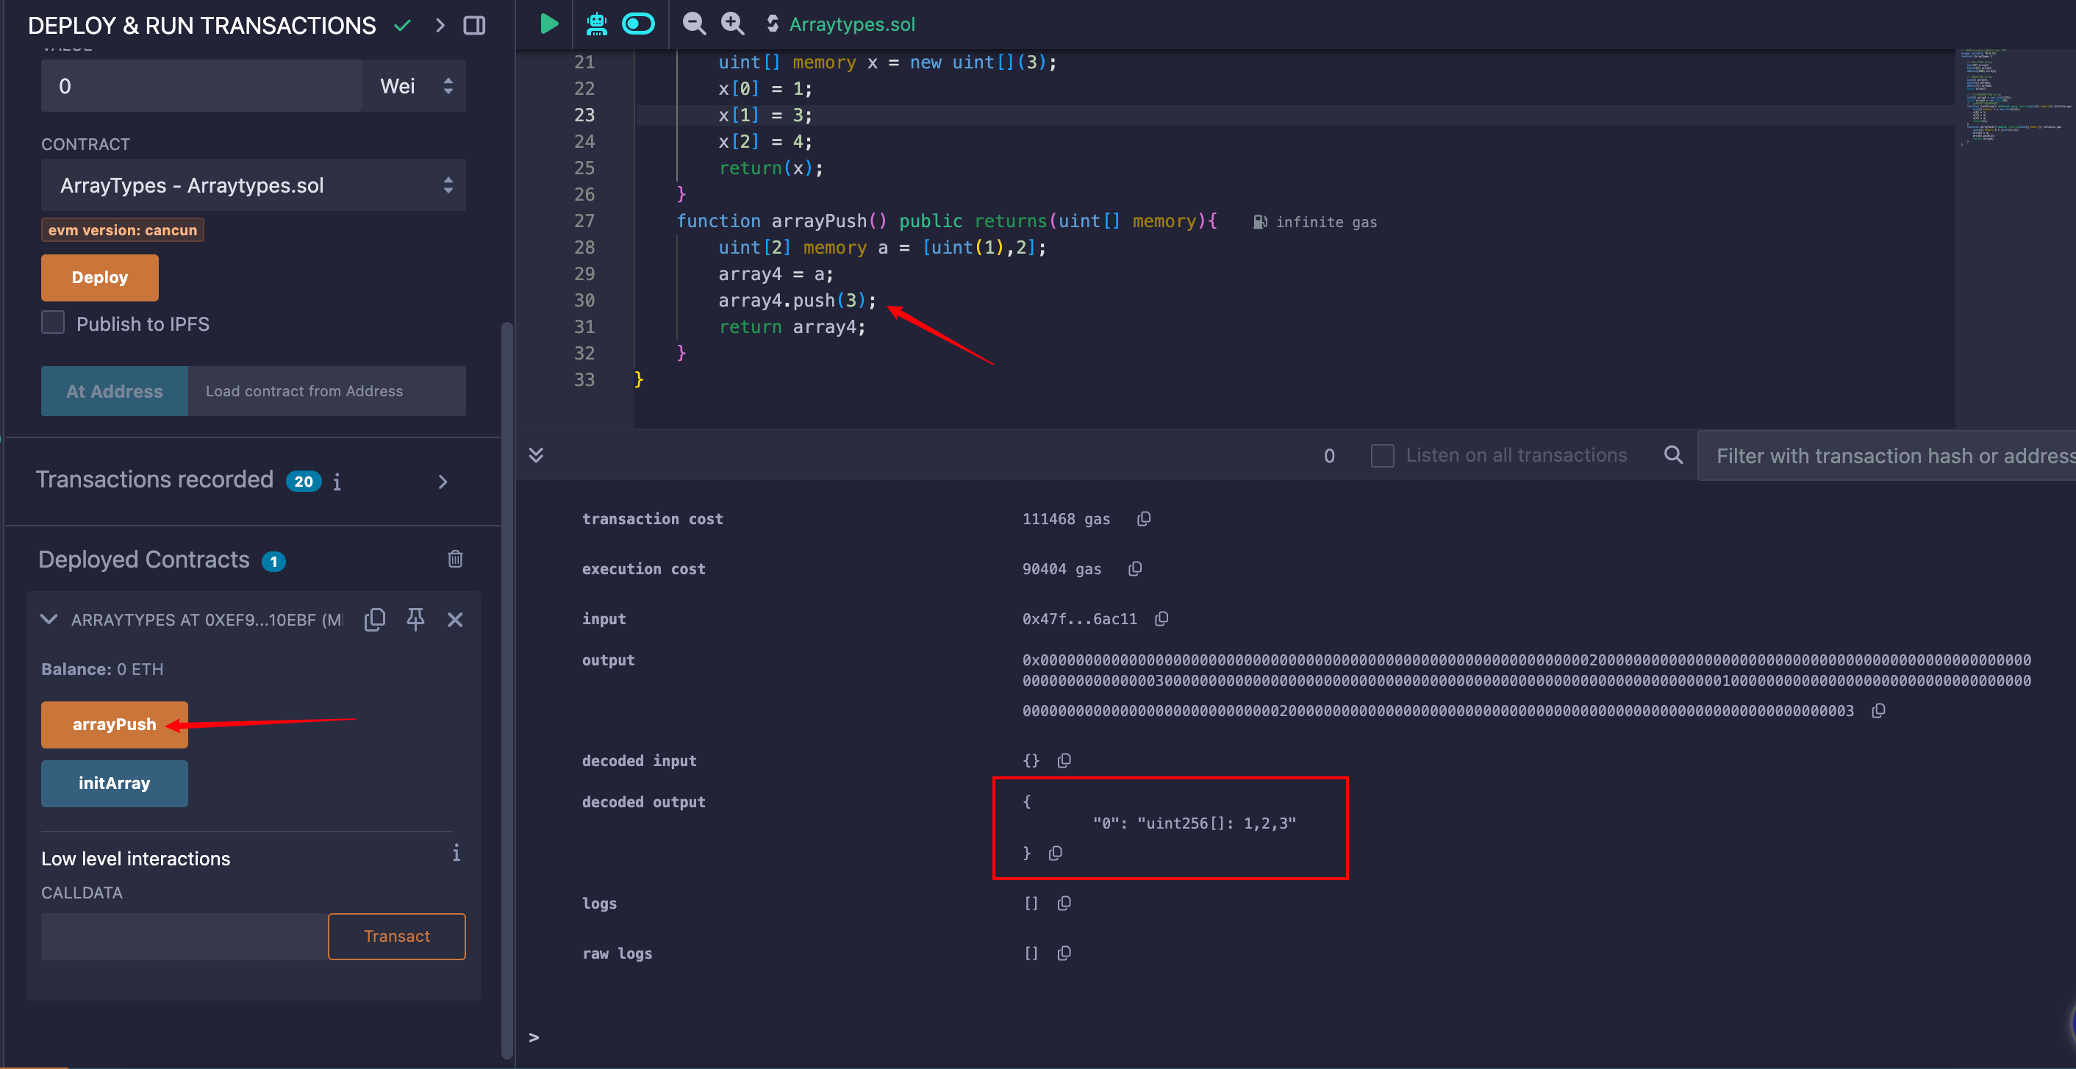Copy the input 0x47f...6ac11 value

1162,618
